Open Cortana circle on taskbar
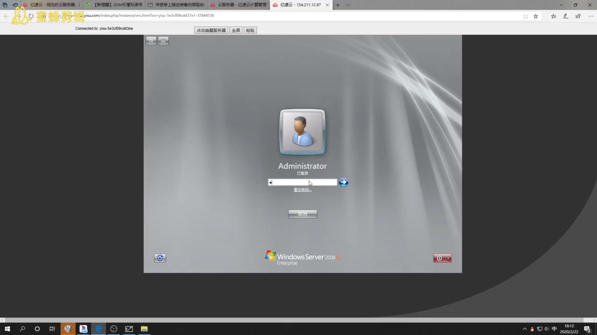Image resolution: width=597 pixels, height=335 pixels. point(37,329)
